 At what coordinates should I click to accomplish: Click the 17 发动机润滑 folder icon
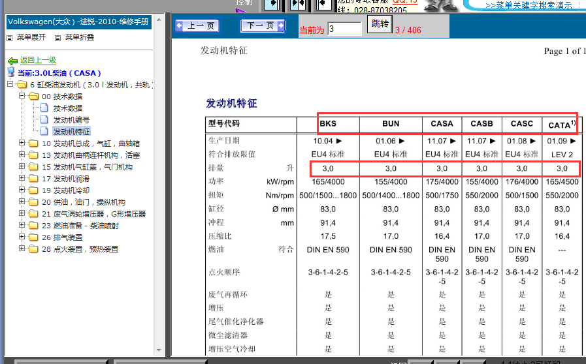coord(33,179)
